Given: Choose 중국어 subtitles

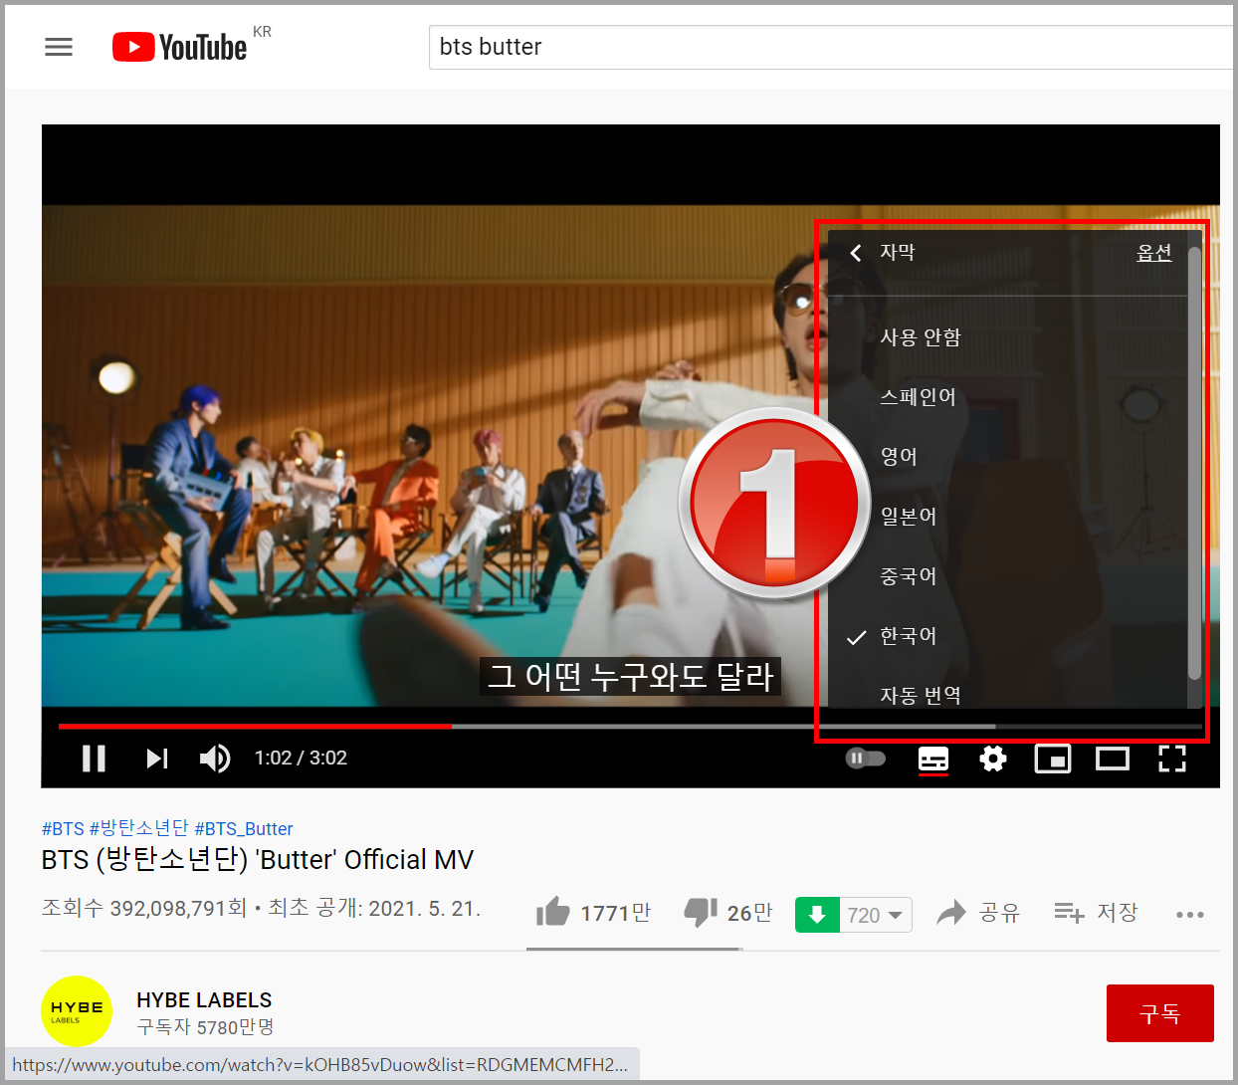Looking at the screenshot, I should pyautogui.click(x=1008, y=576).
